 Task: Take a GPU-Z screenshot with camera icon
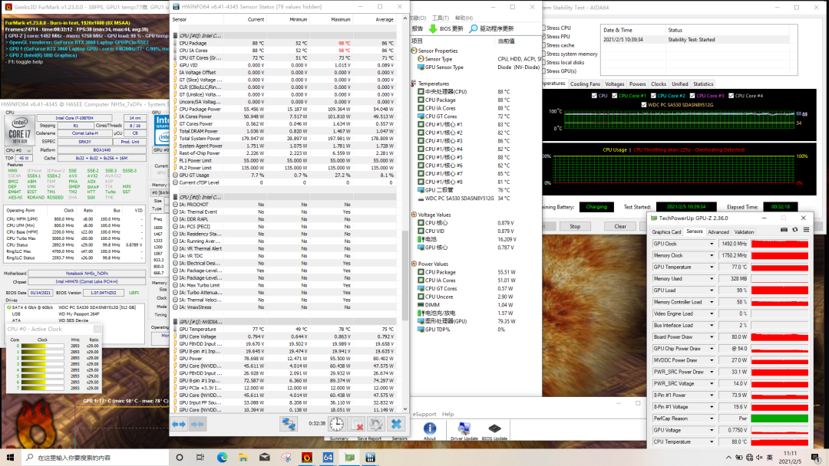[784, 230]
